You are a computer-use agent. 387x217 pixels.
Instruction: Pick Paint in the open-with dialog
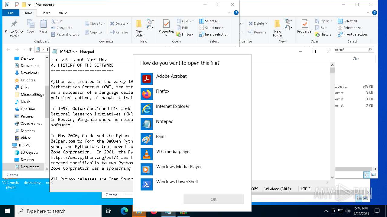pos(192,139)
